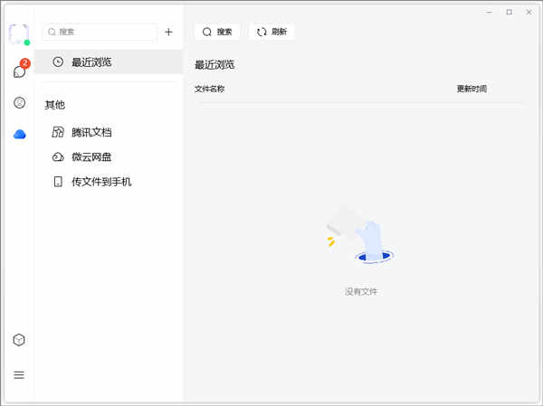Click the 刷新 refresh button
The image size is (543, 406).
point(271,32)
